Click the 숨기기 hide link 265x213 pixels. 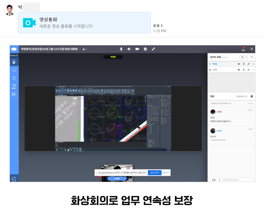pyautogui.click(x=166, y=173)
